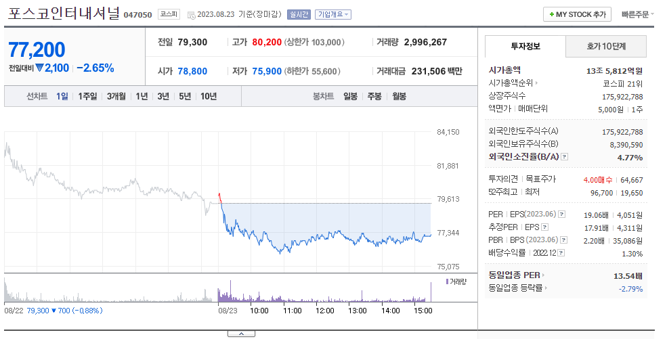Image resolution: width=667 pixels, height=339 pixels.
Task: Open help icon beside PBR BPS(2023.06)
Action: (563, 240)
